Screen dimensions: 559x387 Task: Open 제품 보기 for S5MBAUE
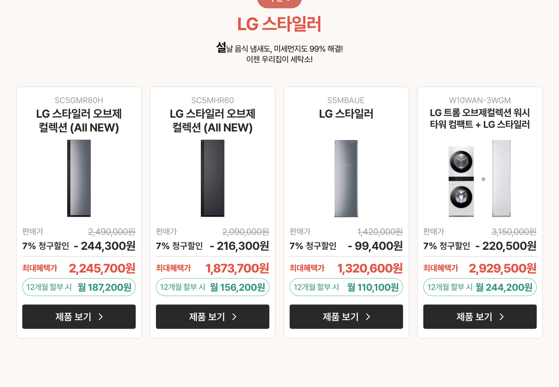tap(346, 316)
